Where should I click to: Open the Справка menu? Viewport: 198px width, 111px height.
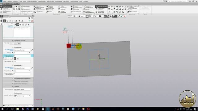coord(86,1)
